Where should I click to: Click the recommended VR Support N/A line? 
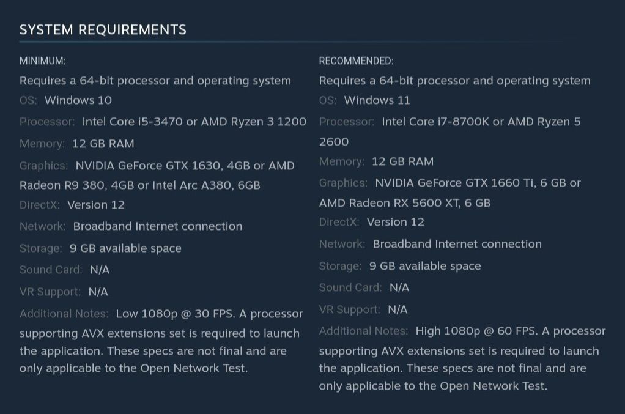(x=363, y=309)
